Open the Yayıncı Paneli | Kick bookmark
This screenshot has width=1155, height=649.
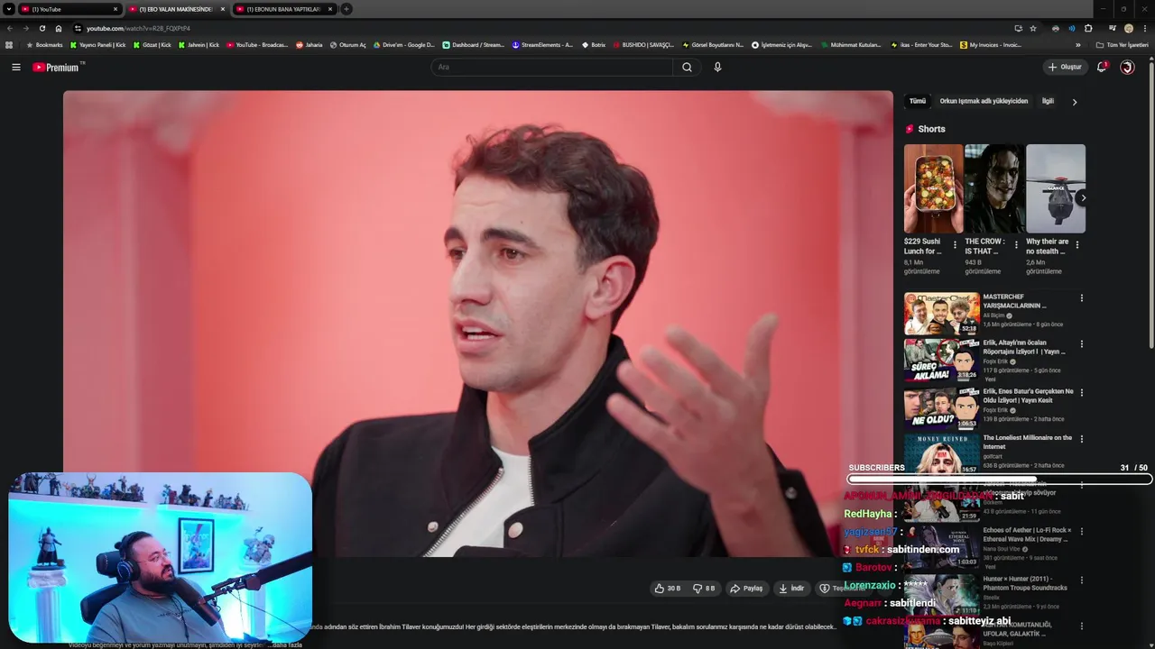[x=98, y=44]
